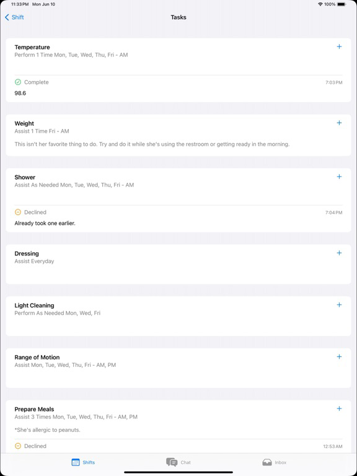Screen dimensions: 357x476
Task: Tap the Prepare Meals Declined status icon
Action: tap(18, 446)
